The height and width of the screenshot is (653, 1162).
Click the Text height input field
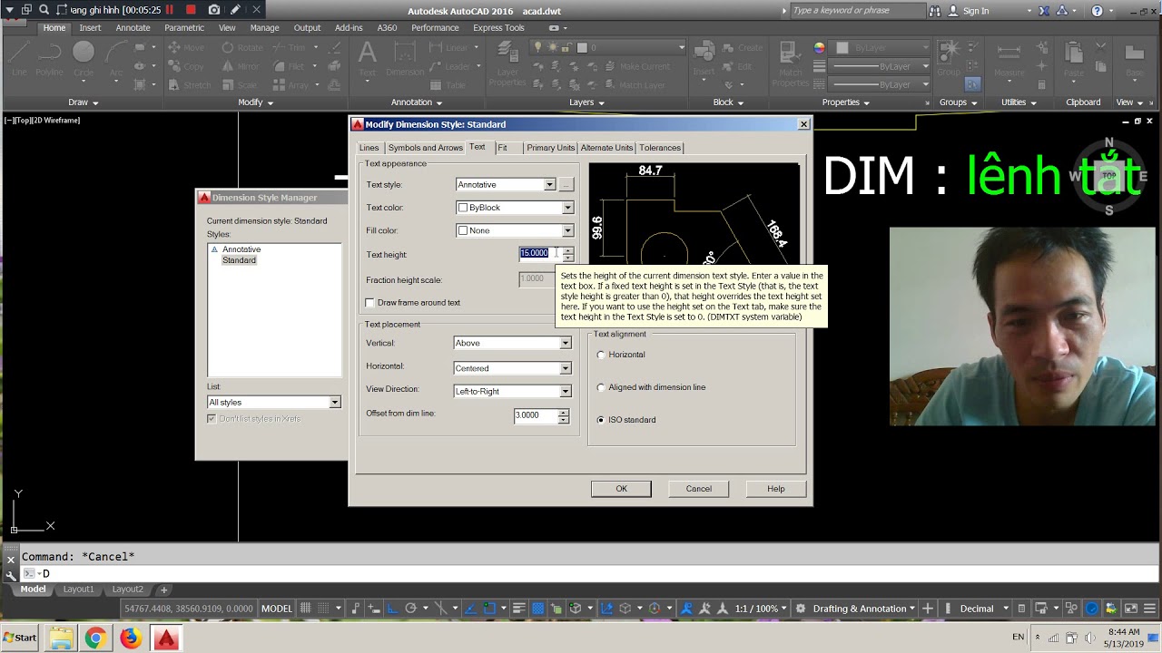point(539,253)
